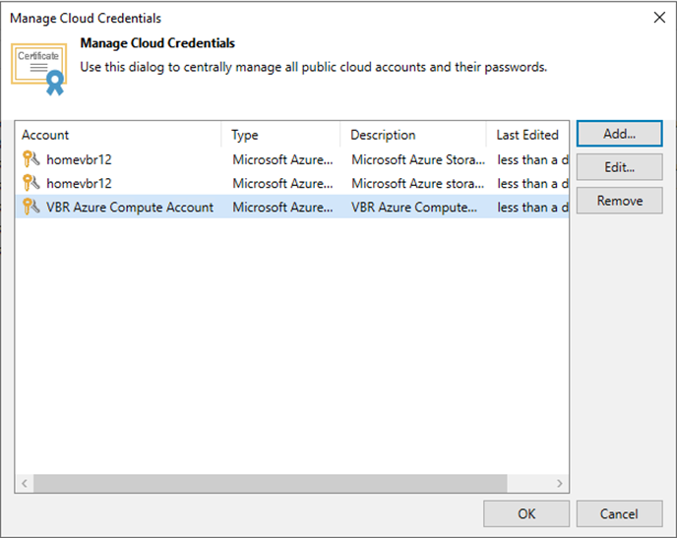Click the 'Microsoft Azure Stora...' description cell
Image resolution: width=677 pixels, height=538 pixels.
418,159
